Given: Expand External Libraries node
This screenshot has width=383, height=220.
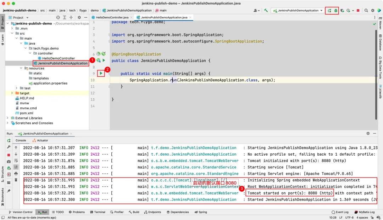Looking at the screenshot, I should coord(7,118).
